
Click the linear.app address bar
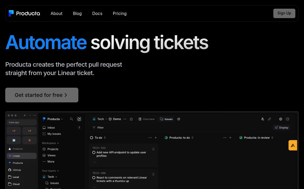[x=21, y=122]
